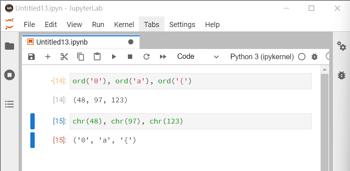Screen dimensions: 350x171
Task: Open the File menu
Action: coord(30,24)
